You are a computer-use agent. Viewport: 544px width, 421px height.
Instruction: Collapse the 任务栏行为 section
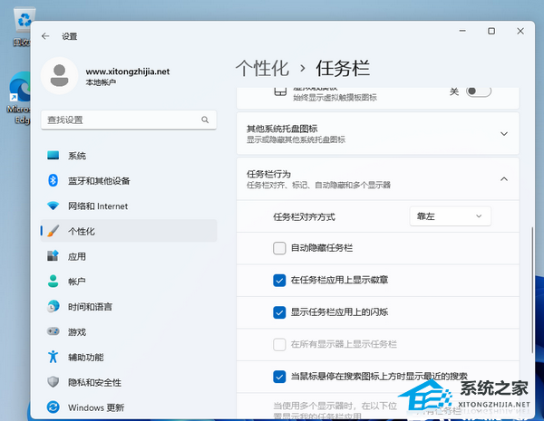tap(504, 178)
